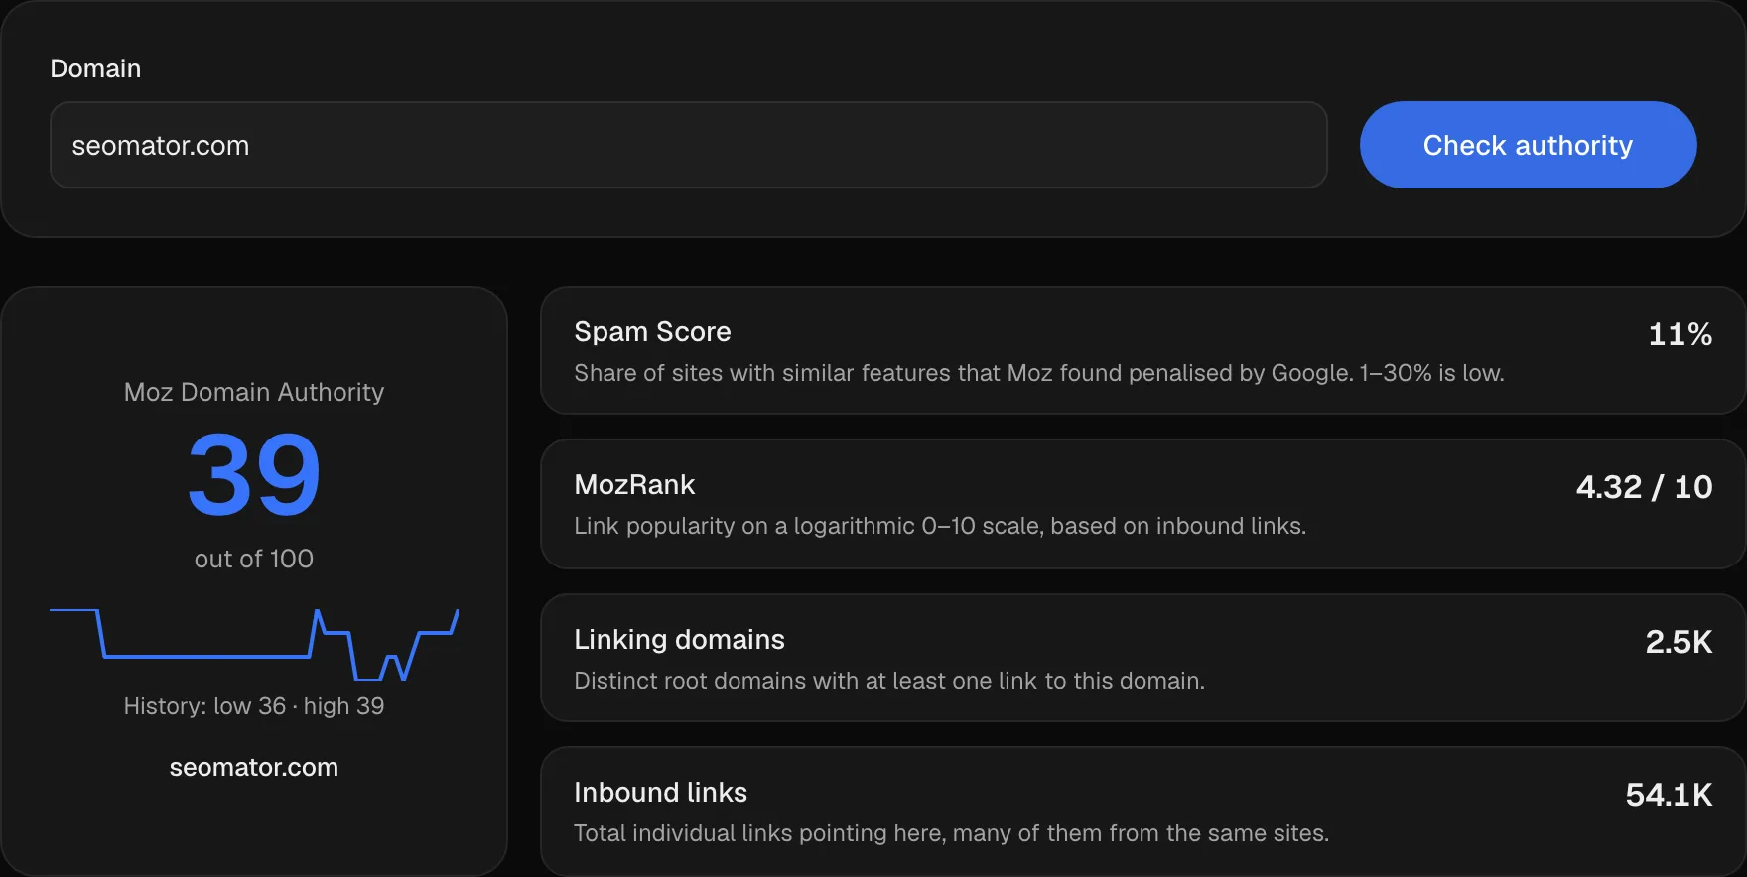1747x877 pixels.
Task: Click the 'Distinct root domains' description text
Action: 889,681
